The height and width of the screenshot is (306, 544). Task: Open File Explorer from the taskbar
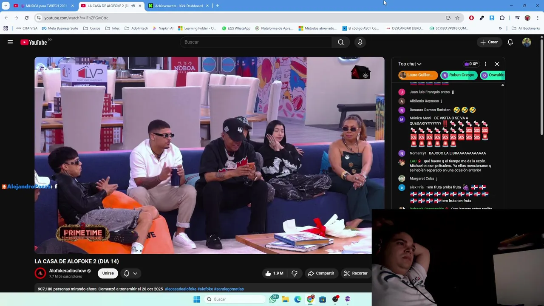285,299
